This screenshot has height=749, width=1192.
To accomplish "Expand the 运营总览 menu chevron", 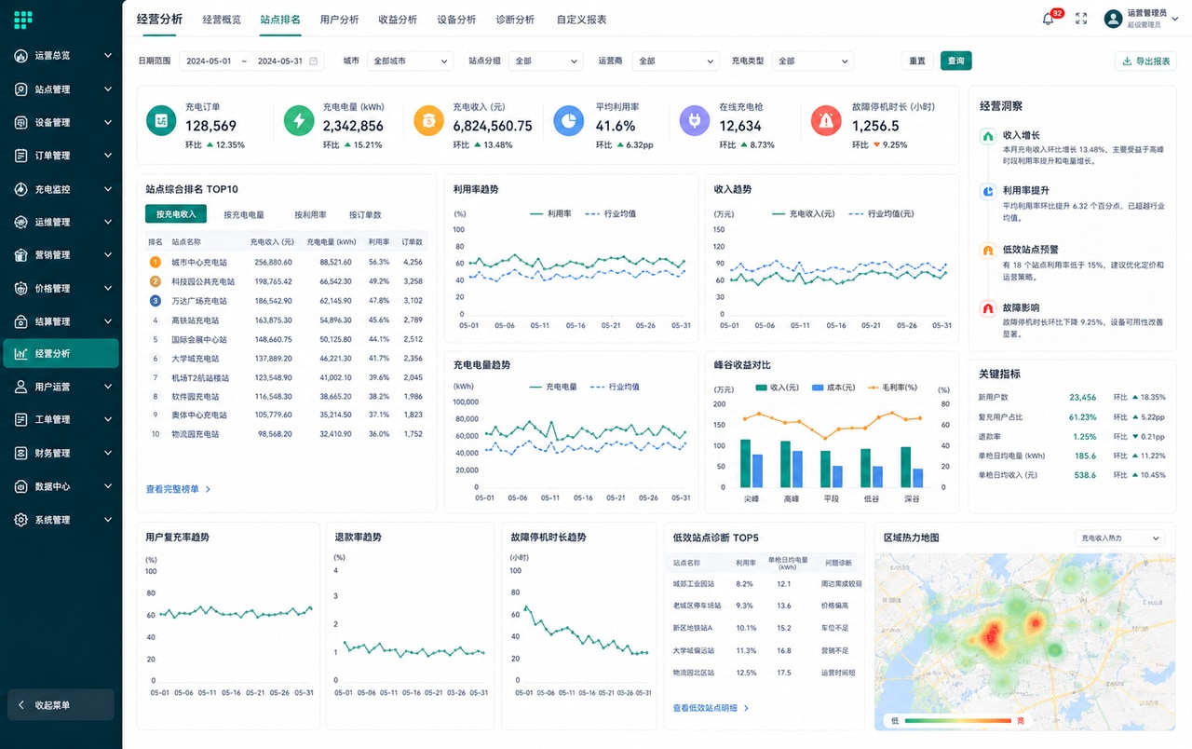I will point(108,56).
